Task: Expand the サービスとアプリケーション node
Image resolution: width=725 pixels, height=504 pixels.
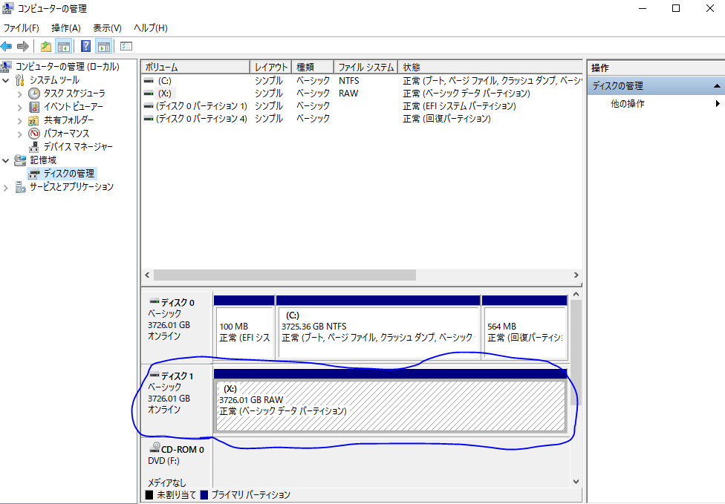Action: pos(7,187)
